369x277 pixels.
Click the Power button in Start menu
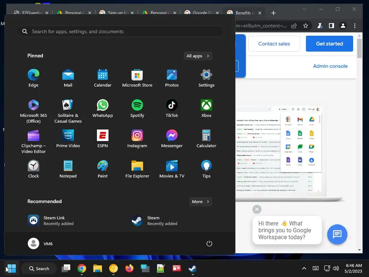(209, 243)
